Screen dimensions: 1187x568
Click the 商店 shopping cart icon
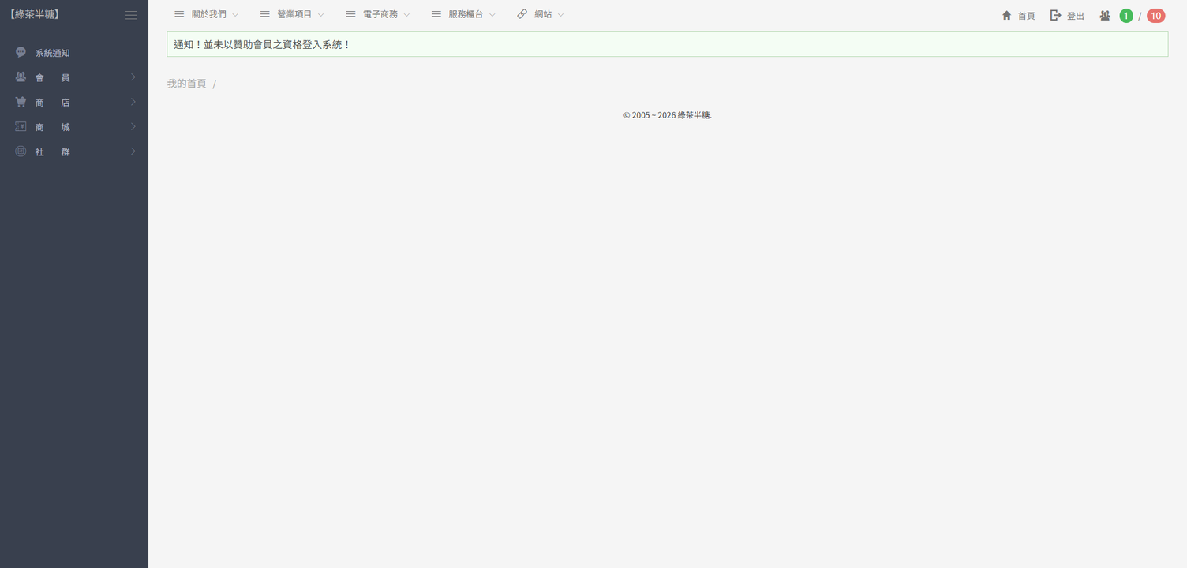coord(21,102)
